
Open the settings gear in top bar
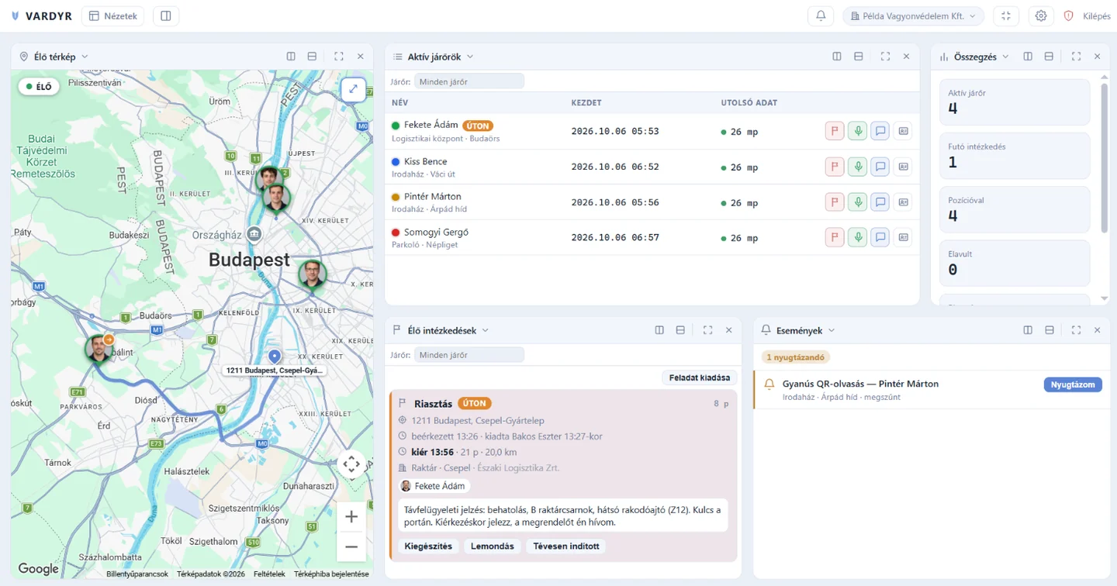coord(1041,16)
